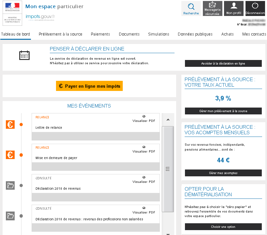View PDF of Mise en demeure de payer
267x235 pixels.
144,149
